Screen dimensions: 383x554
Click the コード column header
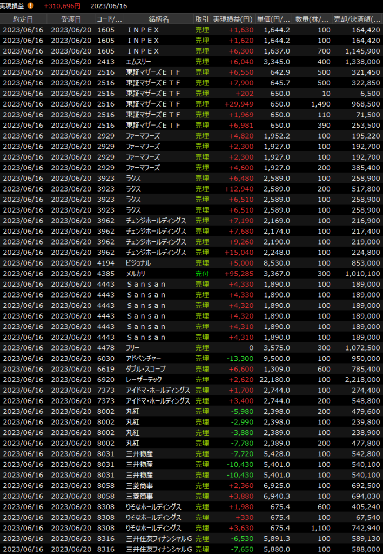click(x=109, y=19)
